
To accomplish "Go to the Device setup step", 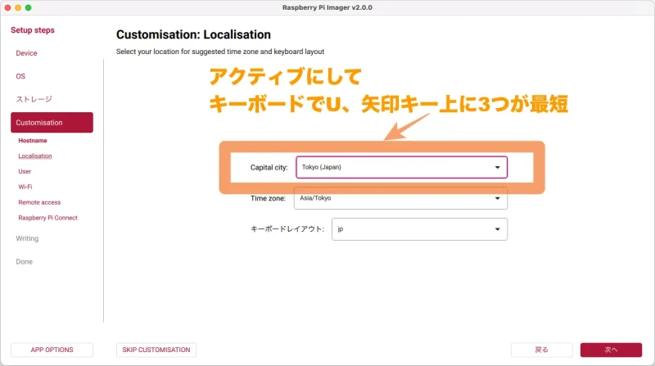I will coord(26,53).
